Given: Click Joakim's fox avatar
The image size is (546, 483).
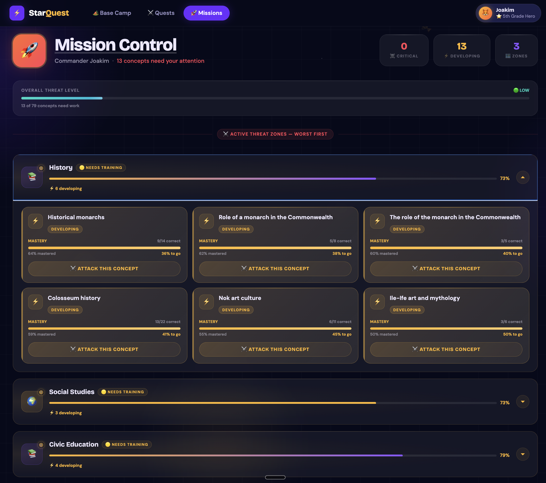Looking at the screenshot, I should pos(485,13).
